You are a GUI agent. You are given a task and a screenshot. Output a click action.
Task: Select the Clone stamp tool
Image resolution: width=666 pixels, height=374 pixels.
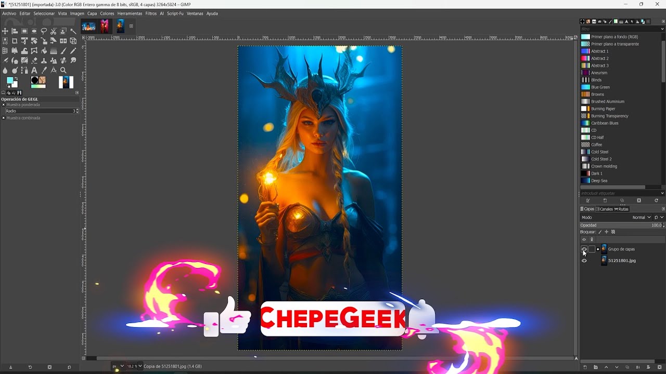click(x=44, y=60)
